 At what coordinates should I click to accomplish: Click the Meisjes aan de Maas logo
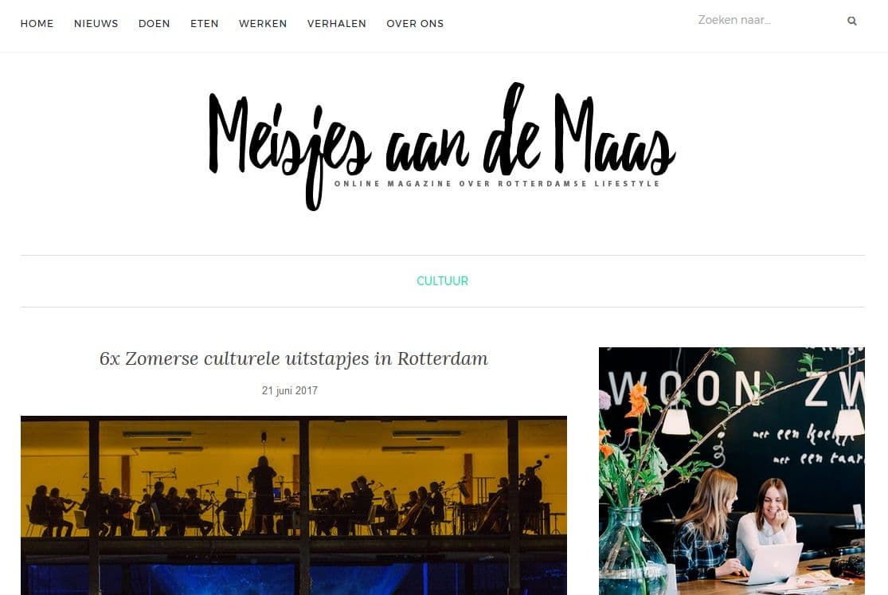442,147
